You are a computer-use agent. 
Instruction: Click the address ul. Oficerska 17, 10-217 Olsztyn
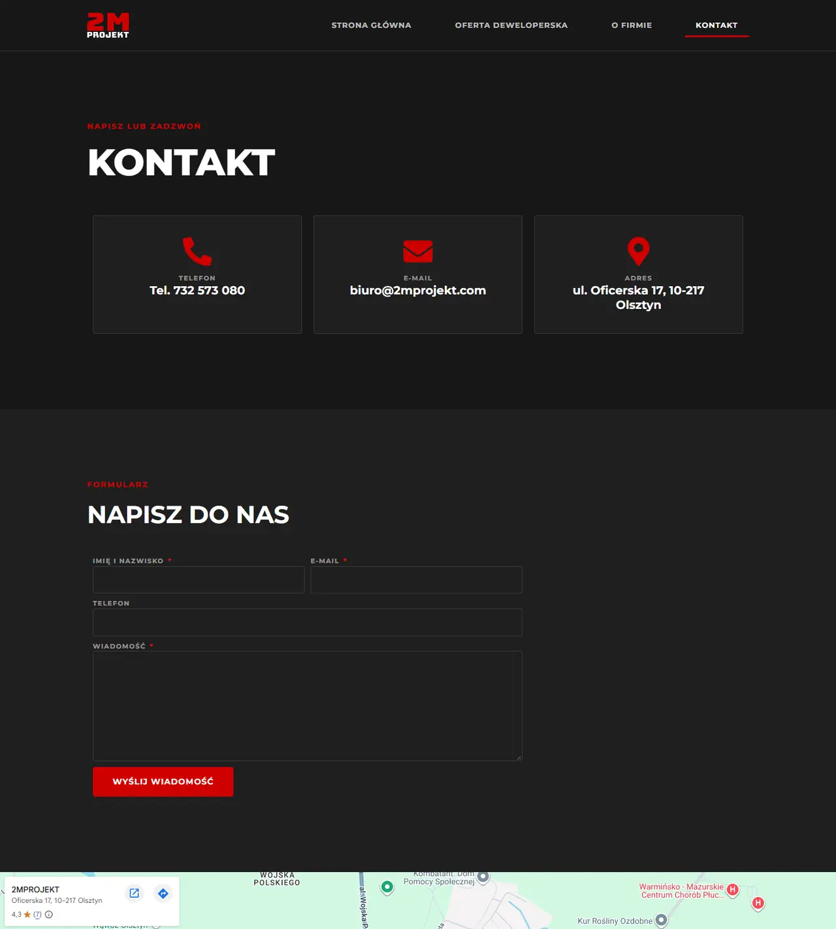coord(639,298)
